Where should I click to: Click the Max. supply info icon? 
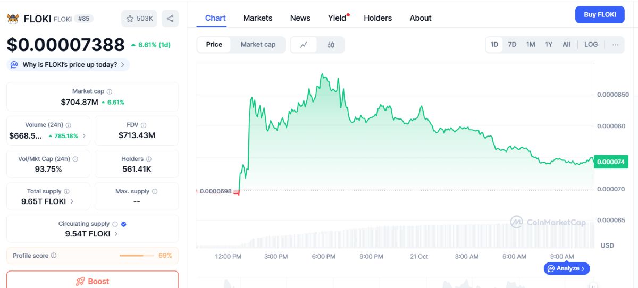coord(155,191)
